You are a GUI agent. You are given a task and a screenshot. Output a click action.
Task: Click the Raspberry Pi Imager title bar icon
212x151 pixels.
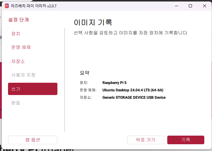(7, 6)
